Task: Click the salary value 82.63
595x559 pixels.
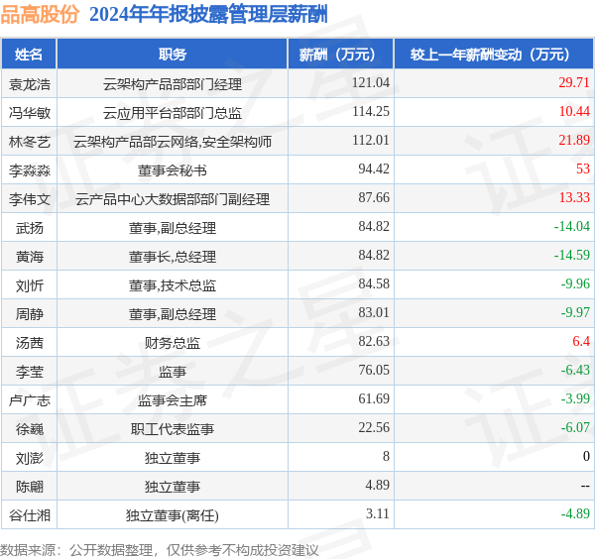Action: [x=374, y=342]
